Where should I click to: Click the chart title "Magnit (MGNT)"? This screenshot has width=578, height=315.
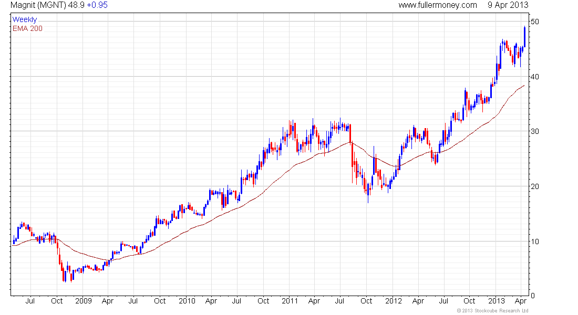(38, 5)
